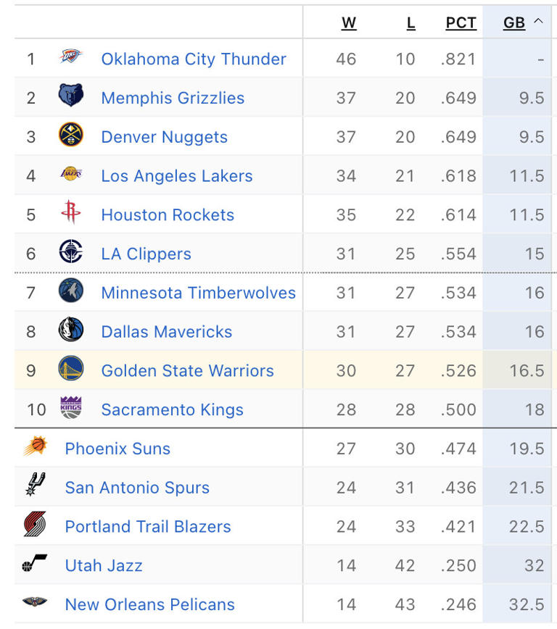557x629 pixels.
Task: Click the Sacramento Kings logo
Action: pos(71,409)
